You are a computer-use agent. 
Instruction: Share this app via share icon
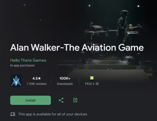pos(61,100)
